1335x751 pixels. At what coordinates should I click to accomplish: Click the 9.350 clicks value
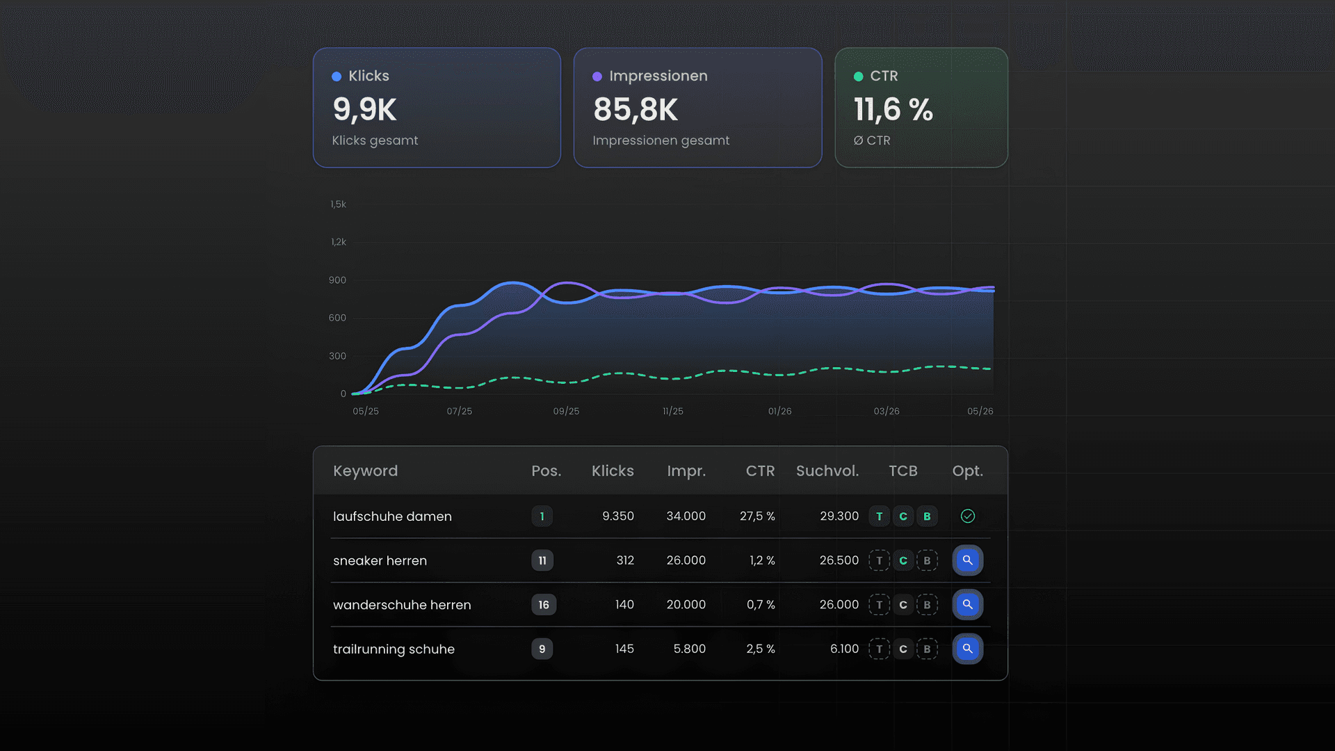pyautogui.click(x=618, y=516)
